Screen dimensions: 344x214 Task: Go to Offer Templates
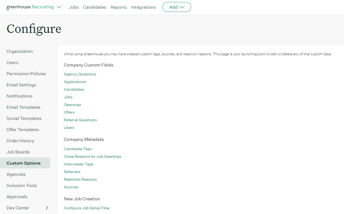tap(23, 129)
